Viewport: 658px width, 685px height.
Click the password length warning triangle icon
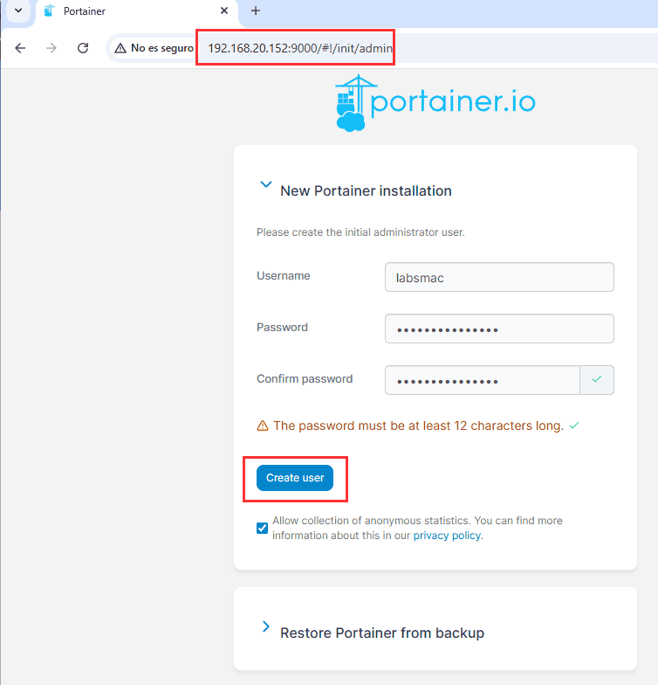[263, 426]
